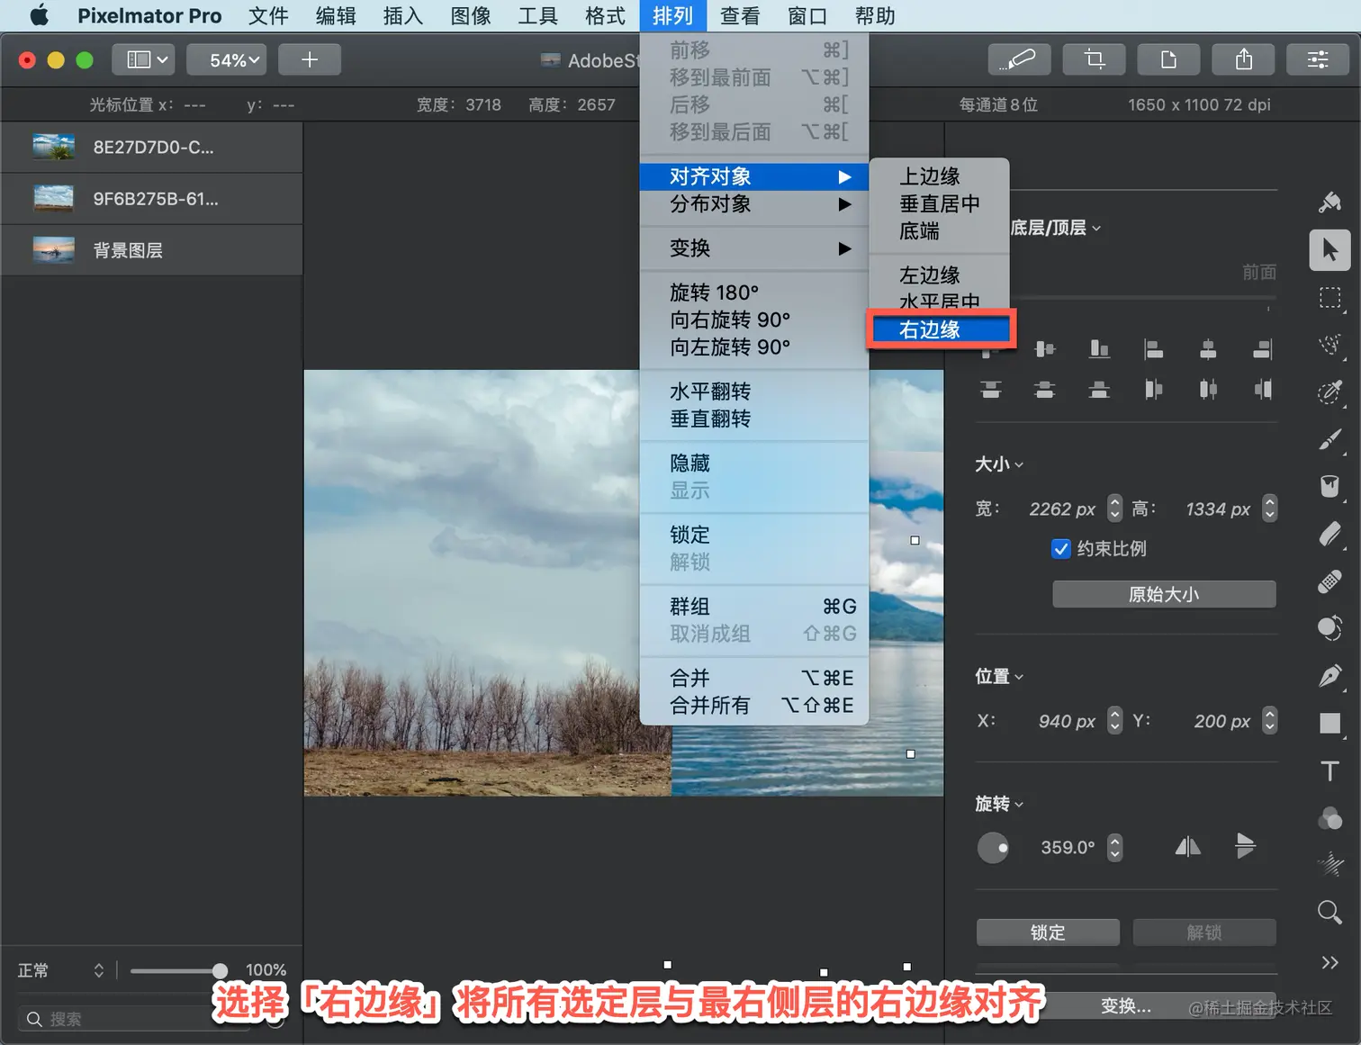Open the Apple menu
This screenshot has width=1361, height=1045.
[39, 16]
